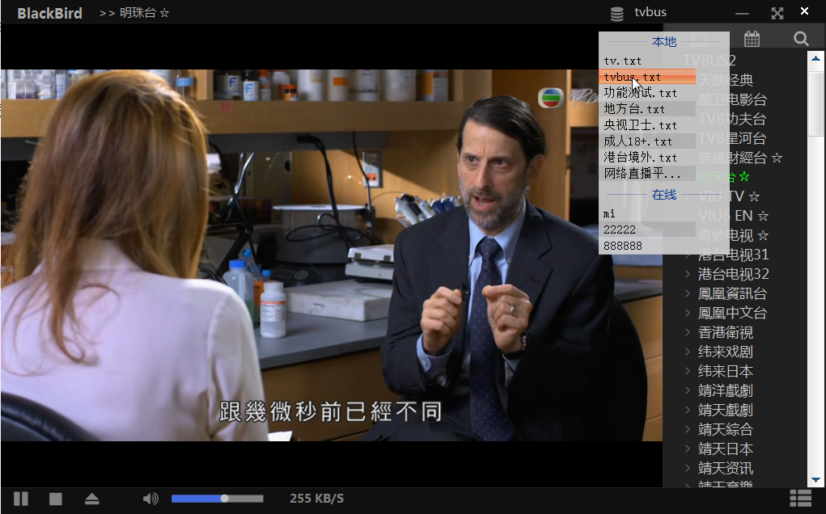Select tvbus.txt from local list
Screen dimensions: 826x514
[647, 77]
